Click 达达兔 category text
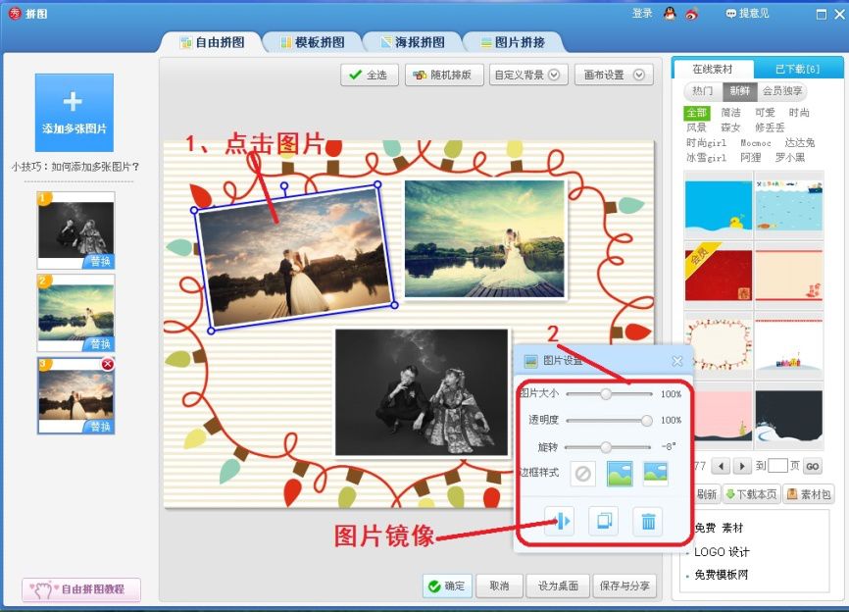Viewport: 849px width, 612px height. coord(800,143)
